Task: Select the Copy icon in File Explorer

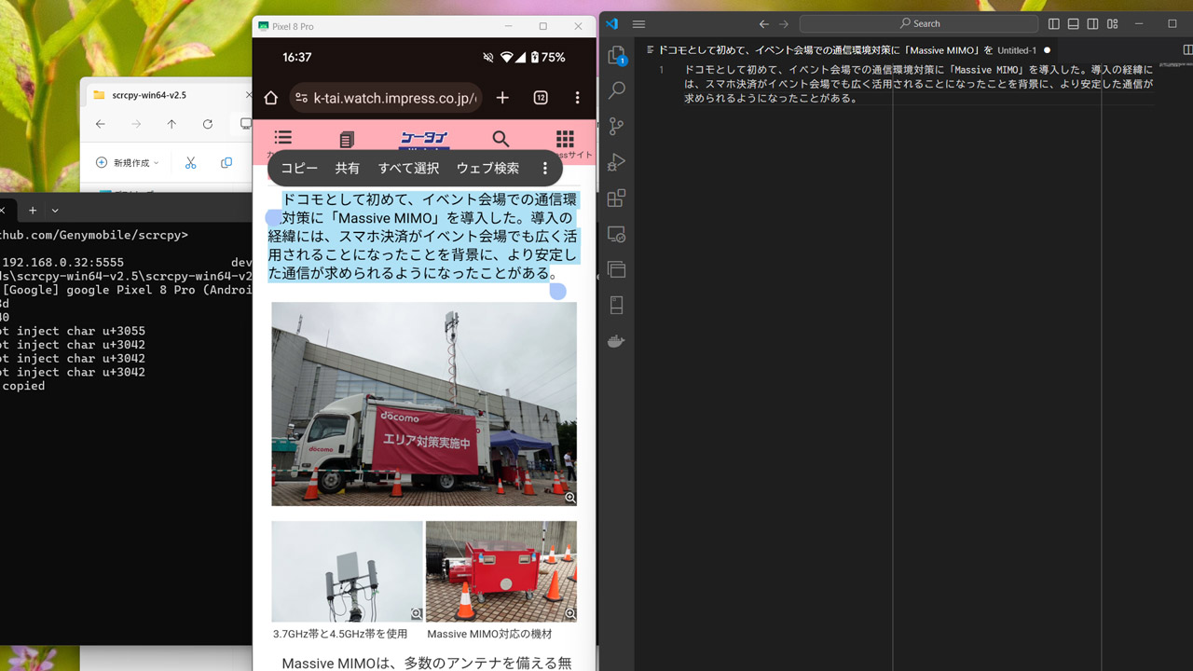Action: [x=226, y=162]
